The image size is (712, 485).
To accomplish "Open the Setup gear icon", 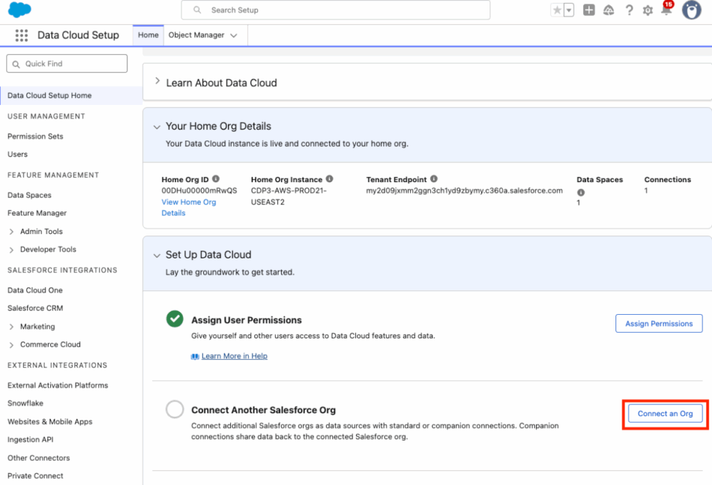I will pos(648,10).
